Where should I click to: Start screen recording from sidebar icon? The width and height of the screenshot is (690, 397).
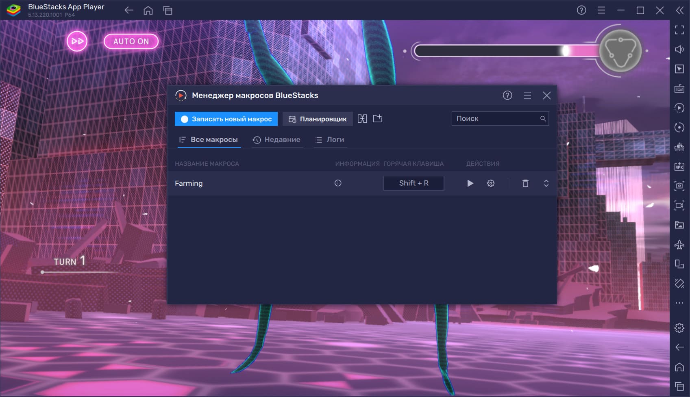(x=679, y=205)
